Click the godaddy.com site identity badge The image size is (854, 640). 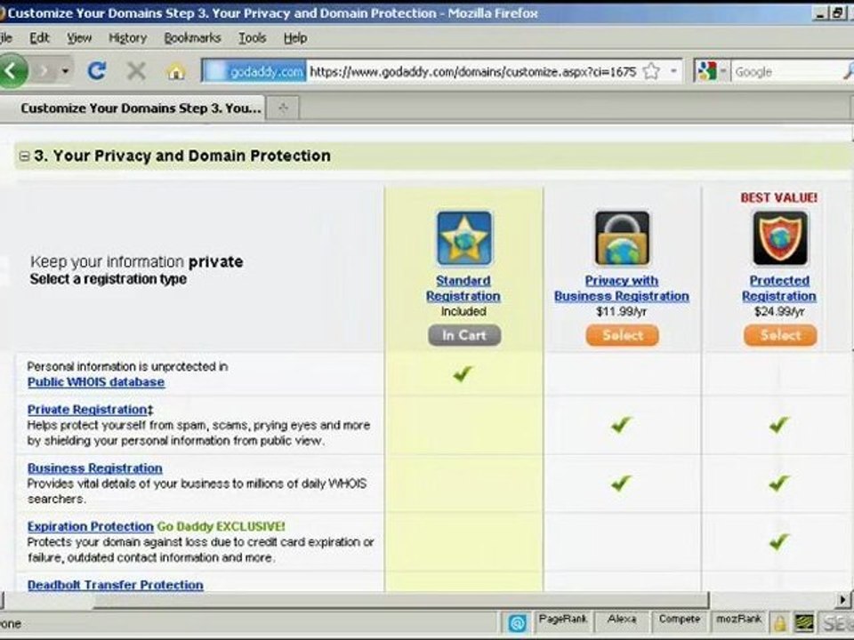(x=254, y=71)
